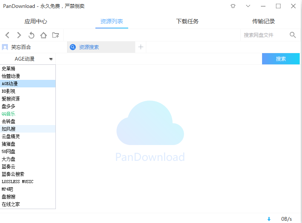
Task: Choose BD影视 source
Action: tap(28, 91)
